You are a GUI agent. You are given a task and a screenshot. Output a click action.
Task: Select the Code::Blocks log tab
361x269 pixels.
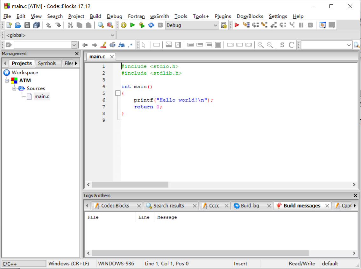(x=115, y=206)
